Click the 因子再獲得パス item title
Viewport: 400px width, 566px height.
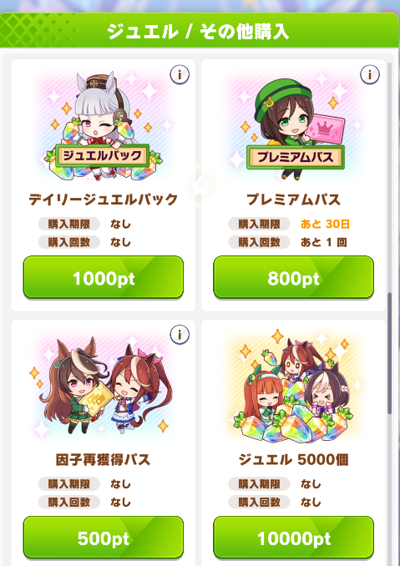coord(103,459)
